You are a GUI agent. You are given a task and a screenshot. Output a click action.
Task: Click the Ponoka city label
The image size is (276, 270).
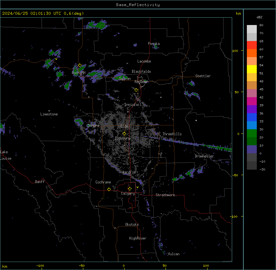click(x=154, y=44)
